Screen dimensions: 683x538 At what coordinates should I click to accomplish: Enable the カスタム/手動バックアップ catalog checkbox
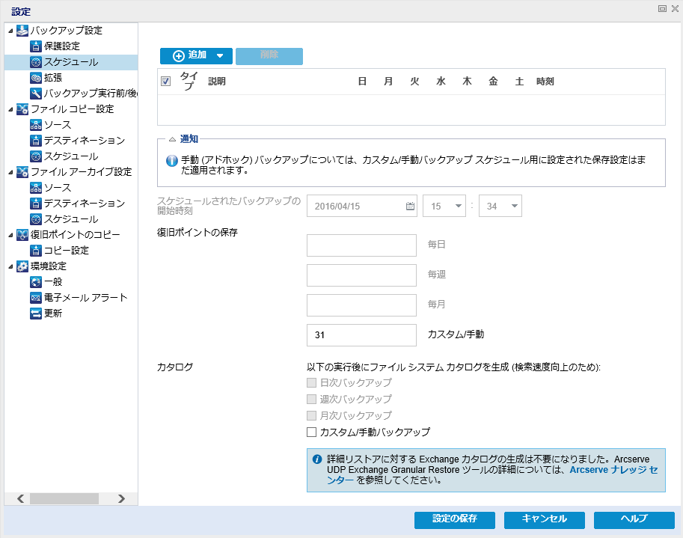point(313,431)
